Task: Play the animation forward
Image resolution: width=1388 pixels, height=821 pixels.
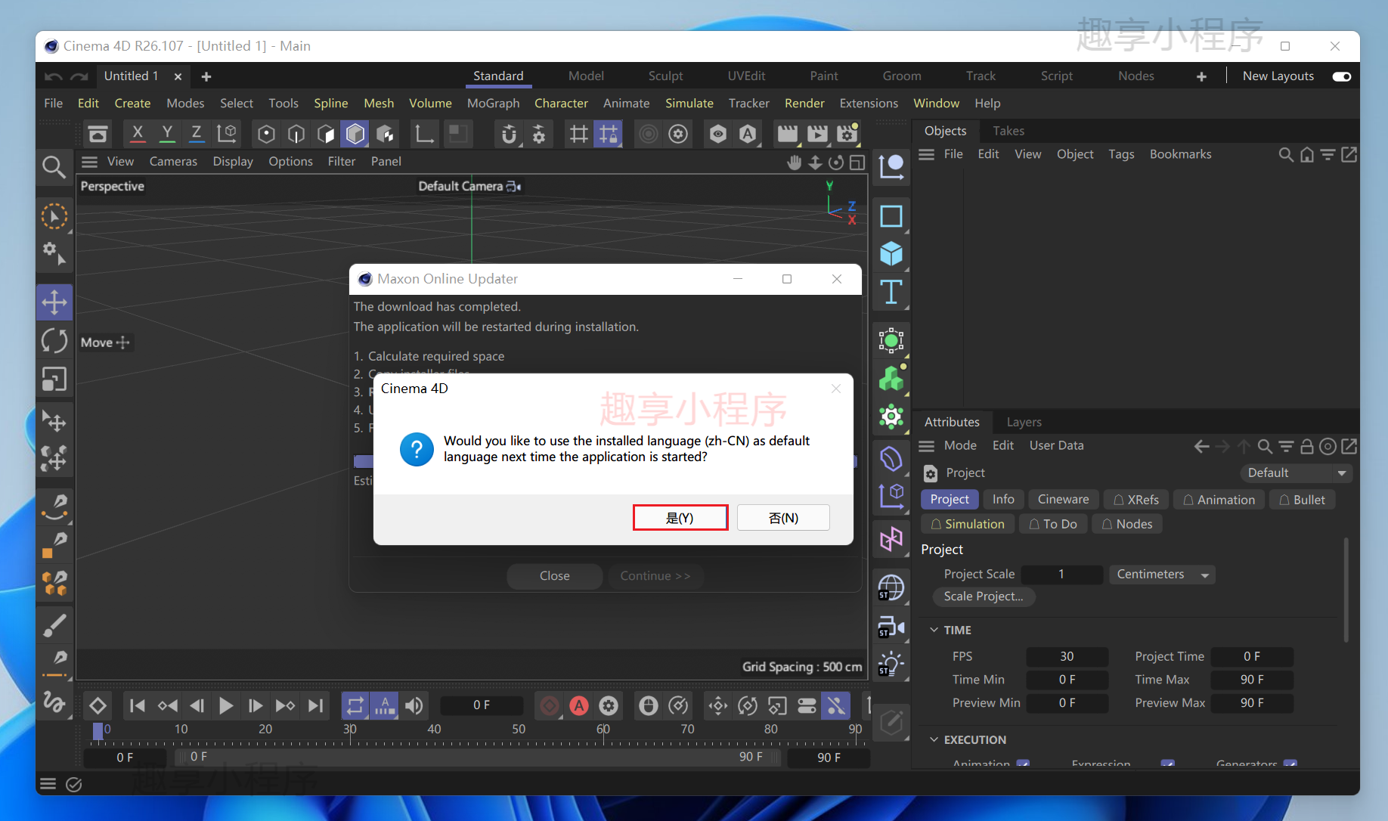Action: click(225, 705)
